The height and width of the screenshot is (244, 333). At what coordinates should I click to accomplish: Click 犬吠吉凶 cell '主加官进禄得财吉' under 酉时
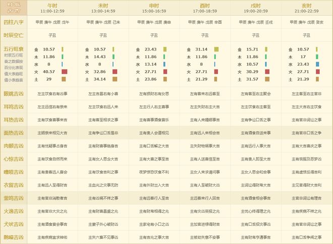[x=205, y=224]
